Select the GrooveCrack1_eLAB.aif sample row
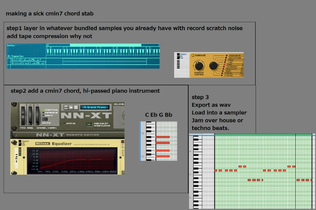The image size is (316, 210). (x=29, y=63)
